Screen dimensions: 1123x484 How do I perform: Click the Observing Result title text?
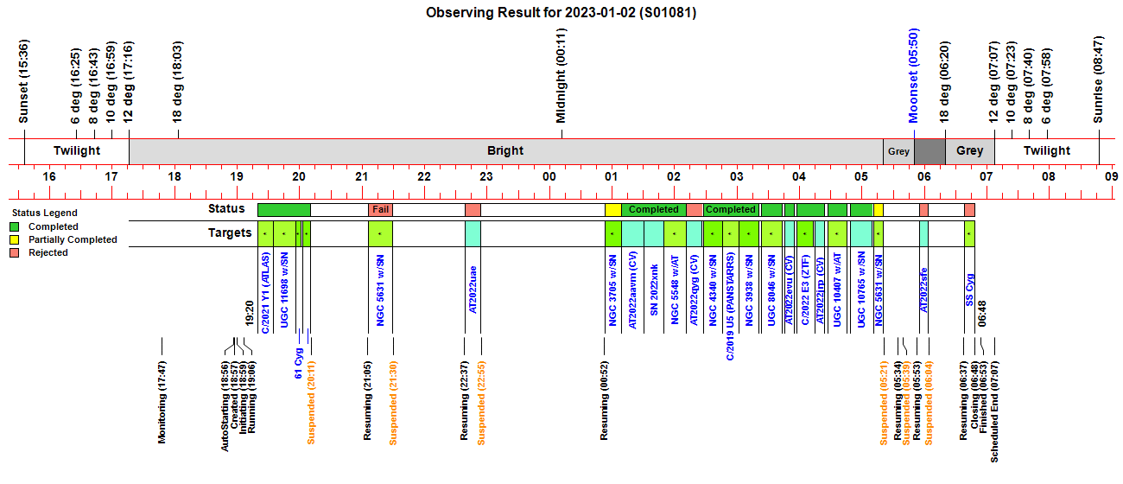pyautogui.click(x=561, y=13)
